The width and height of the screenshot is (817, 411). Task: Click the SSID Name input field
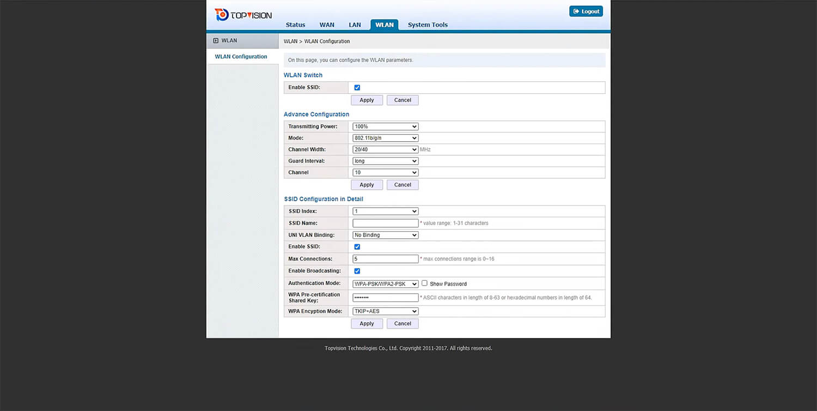tap(385, 223)
